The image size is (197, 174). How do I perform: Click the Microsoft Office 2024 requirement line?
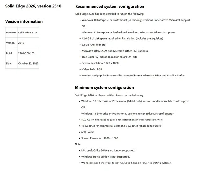pyautogui.click(x=115, y=51)
